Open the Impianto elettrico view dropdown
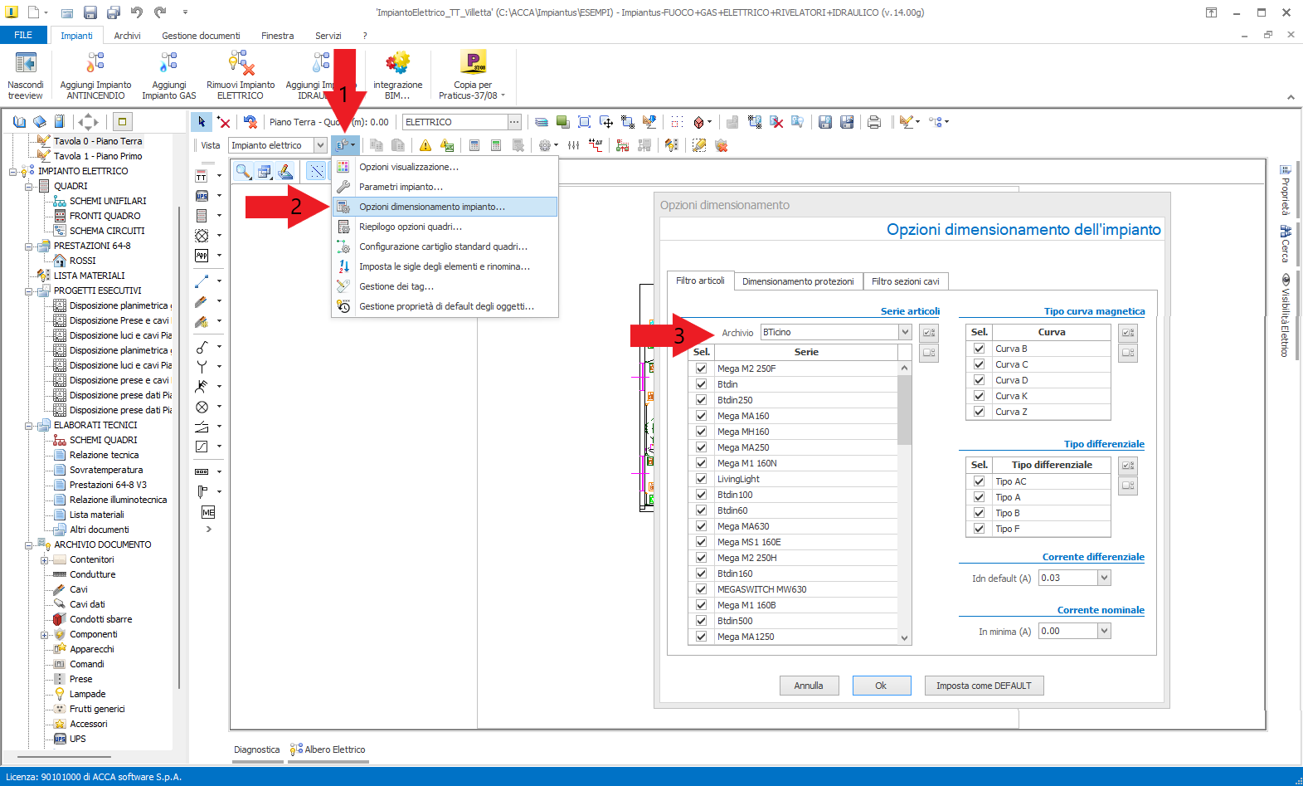Screen dimensions: 1303x786 point(320,145)
